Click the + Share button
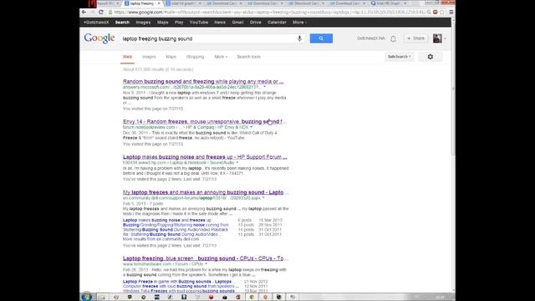The height and width of the screenshot is (301, 535). (415, 38)
